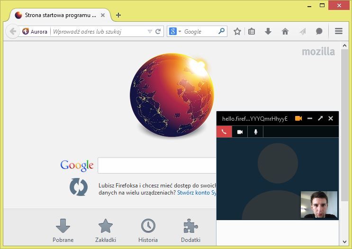This screenshot has width=352, height=249.
Task: Close the Strona startowa programu tab
Action: click(103, 15)
